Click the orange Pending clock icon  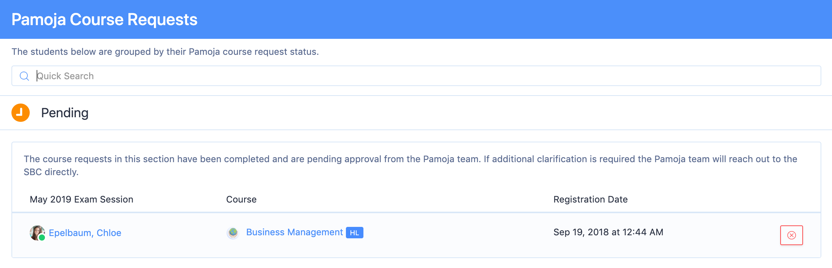21,113
